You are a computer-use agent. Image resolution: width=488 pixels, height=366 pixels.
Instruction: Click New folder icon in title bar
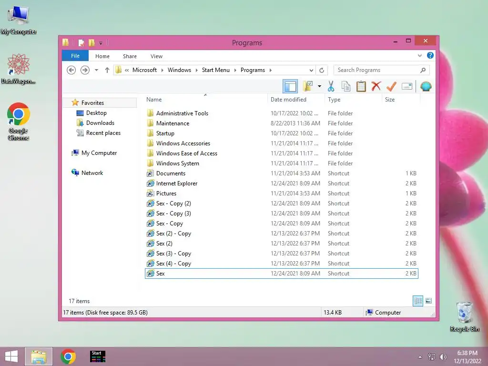pyautogui.click(x=91, y=42)
